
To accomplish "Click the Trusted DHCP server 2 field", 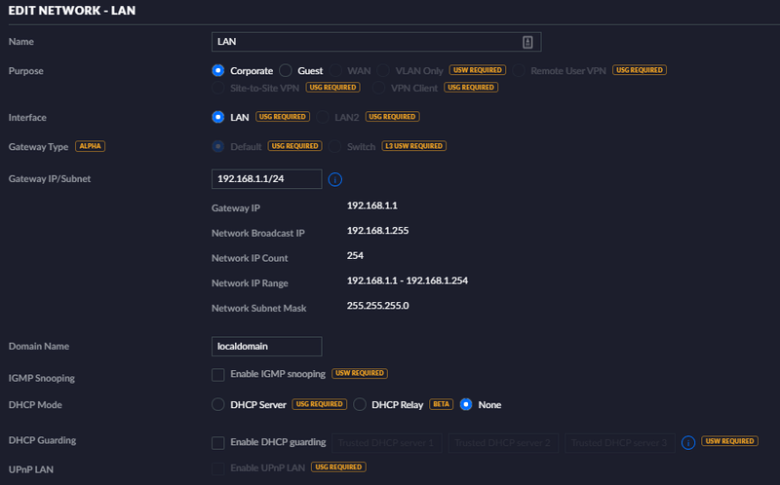I will 502,442.
